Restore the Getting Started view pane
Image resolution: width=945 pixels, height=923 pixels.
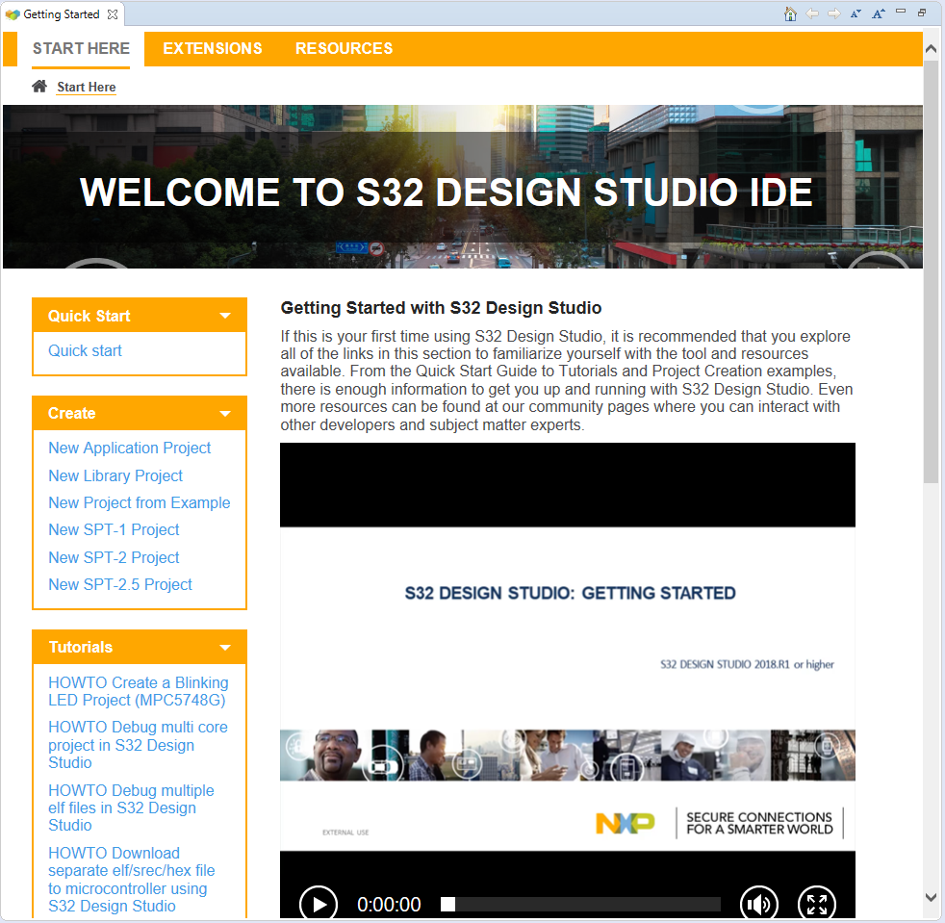922,13
